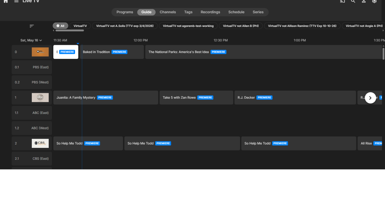Select channel 1.1 ABC (East)

pyautogui.click(x=32, y=113)
